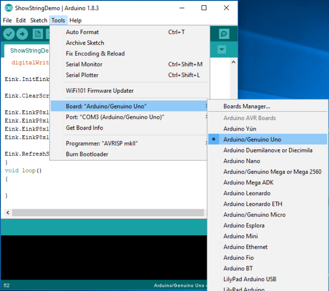Click the editor horizontal scrollbar thumb

tap(108, 212)
